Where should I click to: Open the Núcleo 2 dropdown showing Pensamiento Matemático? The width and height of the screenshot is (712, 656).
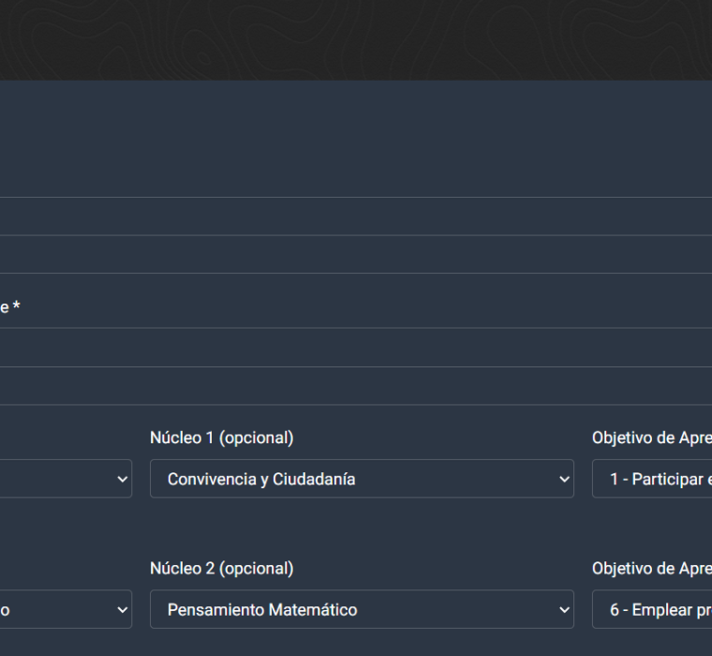coord(361,610)
